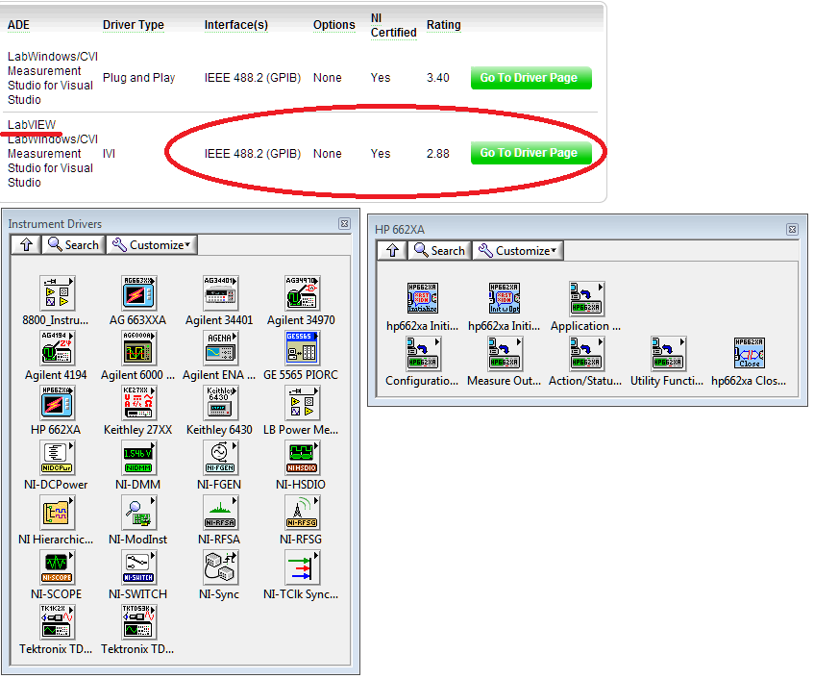Select the NI-HSDIO palette icon
This screenshot has height=679, width=814.
pos(302,458)
